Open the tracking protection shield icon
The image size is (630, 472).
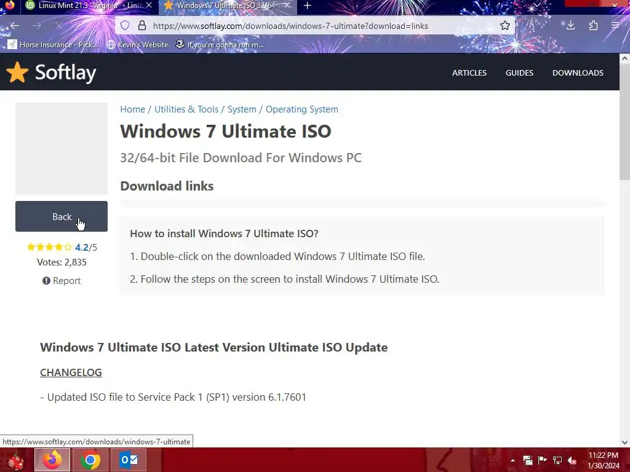[x=125, y=26]
